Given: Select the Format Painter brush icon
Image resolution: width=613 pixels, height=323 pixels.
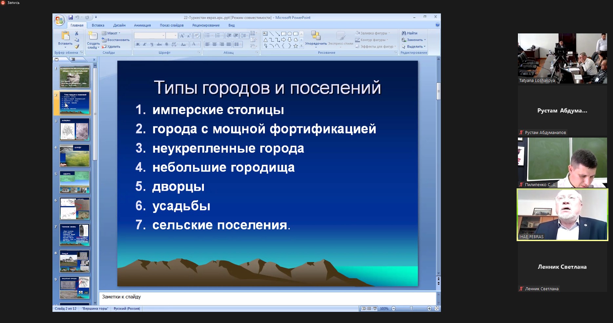Looking at the screenshot, I should [77, 47].
